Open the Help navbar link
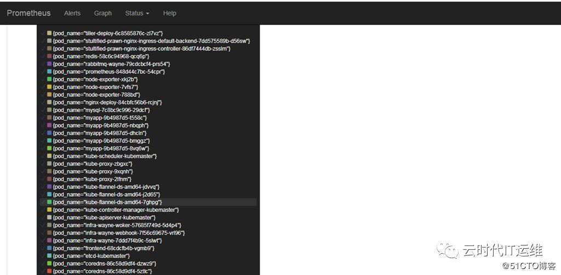This screenshot has width=561, height=275. click(170, 13)
